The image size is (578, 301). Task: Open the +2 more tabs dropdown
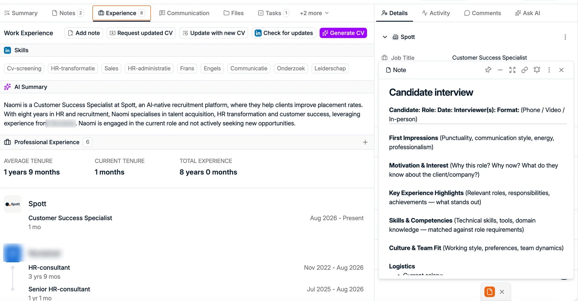[314, 13]
